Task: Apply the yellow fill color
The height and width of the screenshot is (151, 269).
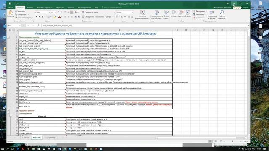Action: [55, 17]
